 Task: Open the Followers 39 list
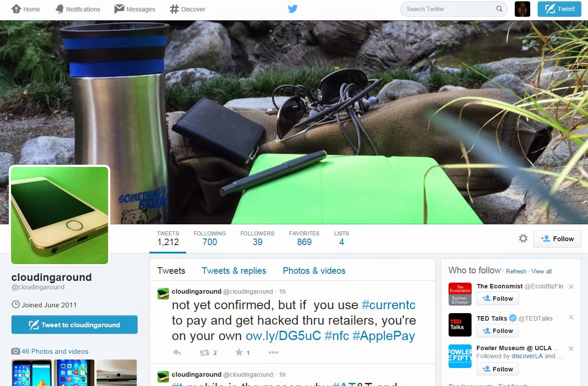click(257, 238)
